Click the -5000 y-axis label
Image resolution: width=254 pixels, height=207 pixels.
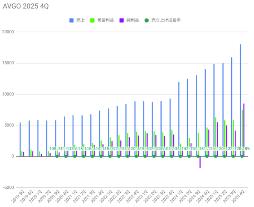tap(8, 188)
